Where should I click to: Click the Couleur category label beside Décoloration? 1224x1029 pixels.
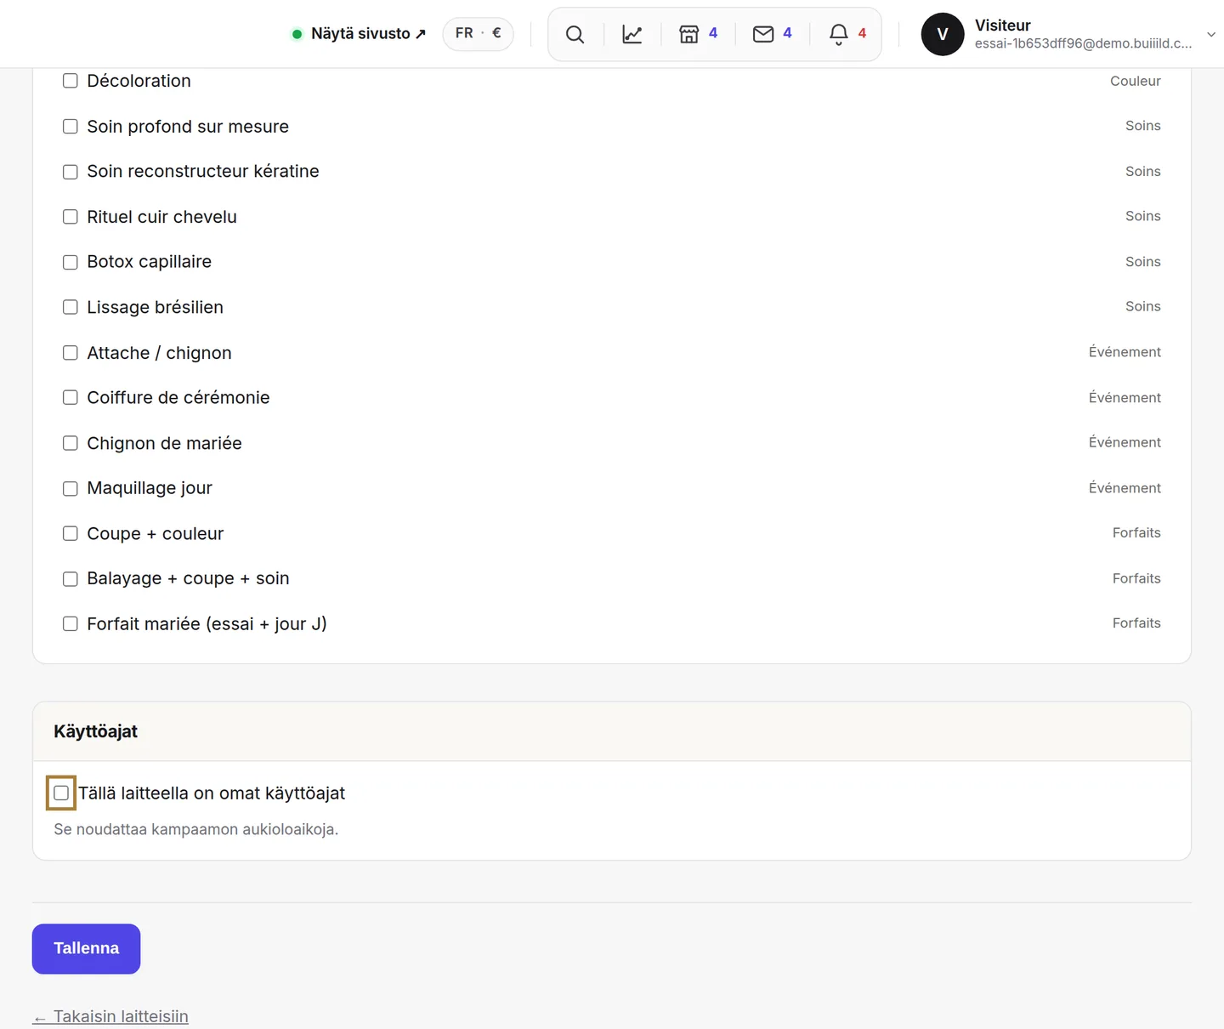coord(1135,81)
